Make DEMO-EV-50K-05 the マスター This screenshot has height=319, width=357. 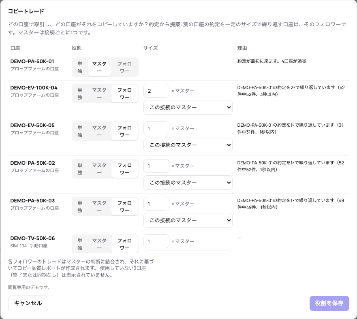click(x=100, y=131)
